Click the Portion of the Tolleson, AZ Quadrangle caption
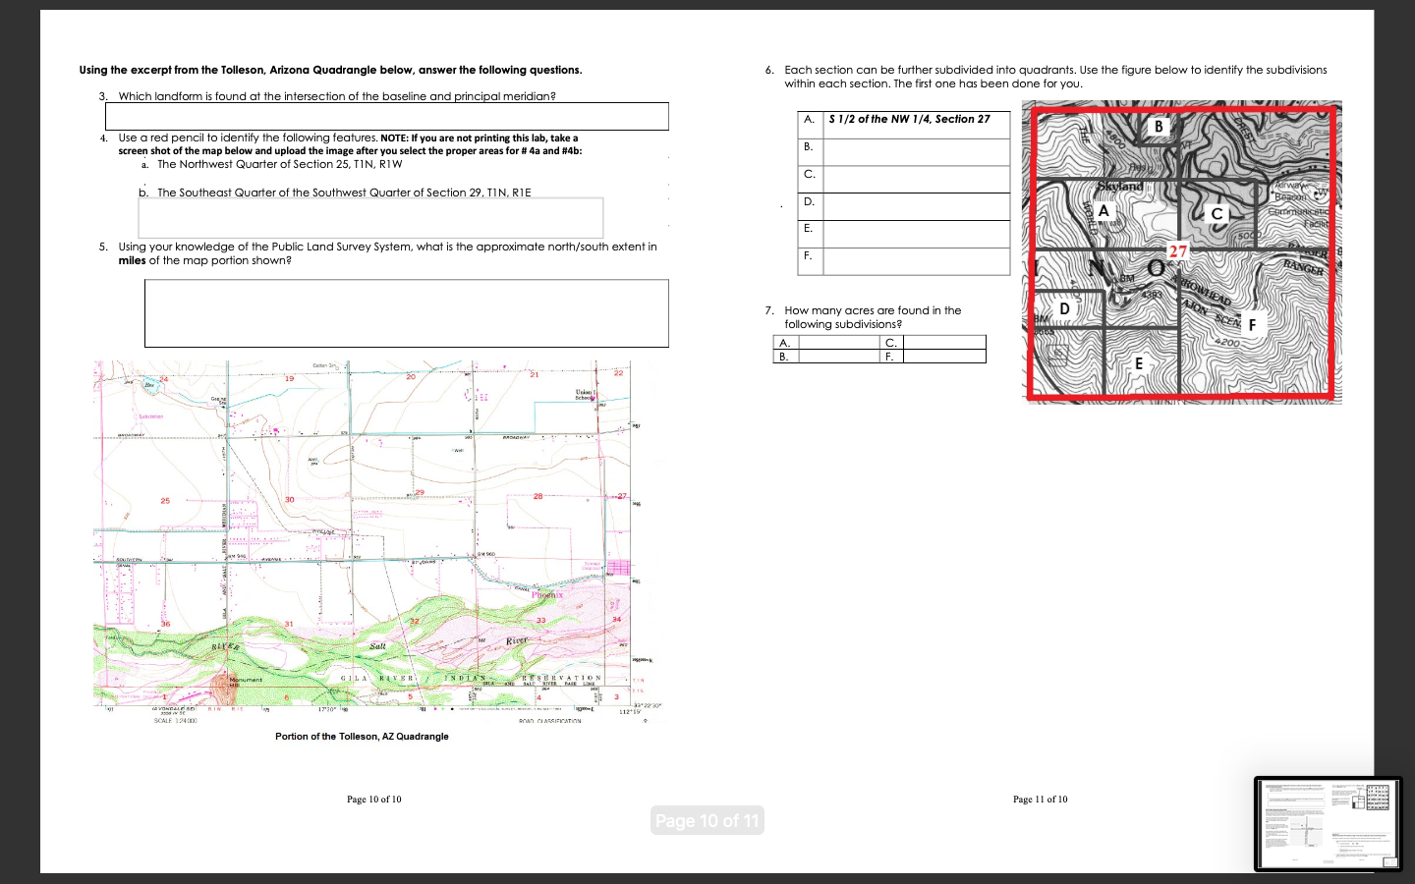This screenshot has width=1415, height=884. (x=362, y=736)
